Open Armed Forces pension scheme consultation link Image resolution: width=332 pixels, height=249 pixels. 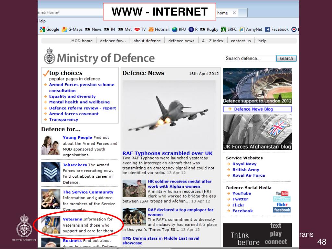(x=81, y=88)
